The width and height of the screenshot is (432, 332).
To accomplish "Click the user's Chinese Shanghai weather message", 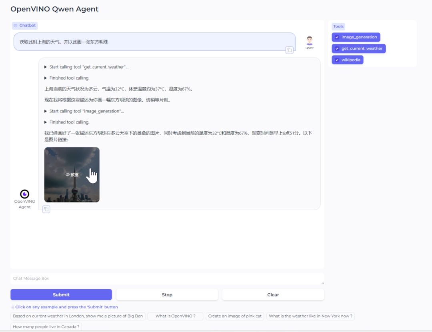I will (64, 42).
